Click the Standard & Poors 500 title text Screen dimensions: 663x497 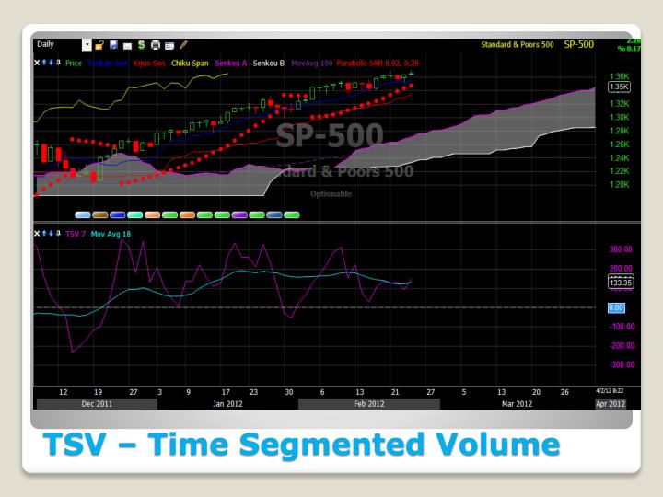coord(518,44)
